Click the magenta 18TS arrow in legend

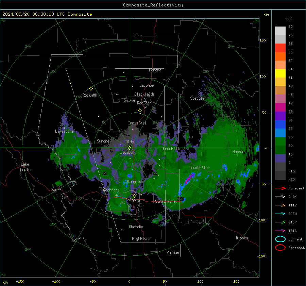pyautogui.click(x=280, y=231)
